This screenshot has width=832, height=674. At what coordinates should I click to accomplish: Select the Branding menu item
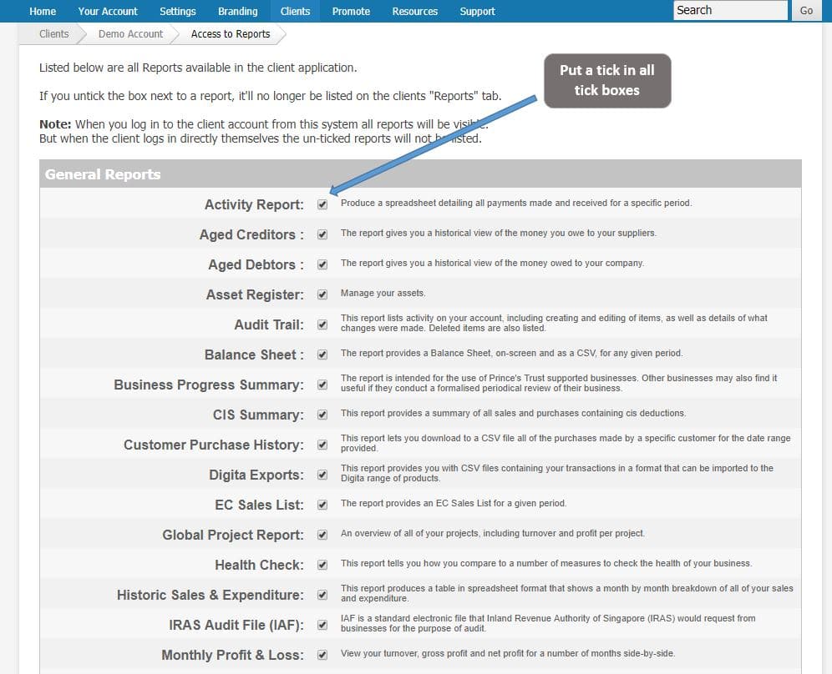click(x=238, y=11)
